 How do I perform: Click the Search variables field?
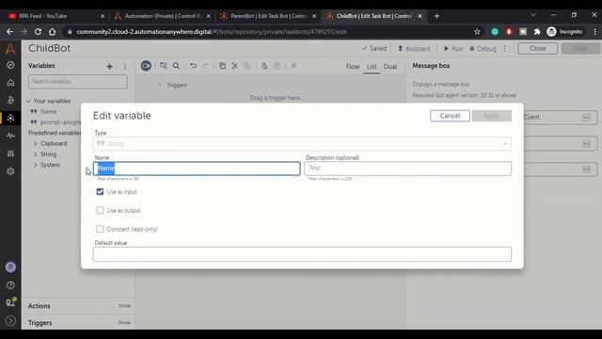tap(77, 82)
